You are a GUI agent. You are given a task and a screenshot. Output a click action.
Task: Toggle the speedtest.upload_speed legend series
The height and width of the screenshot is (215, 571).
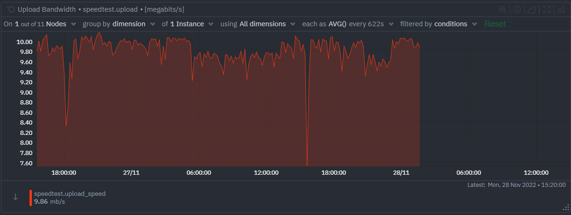coord(69,193)
